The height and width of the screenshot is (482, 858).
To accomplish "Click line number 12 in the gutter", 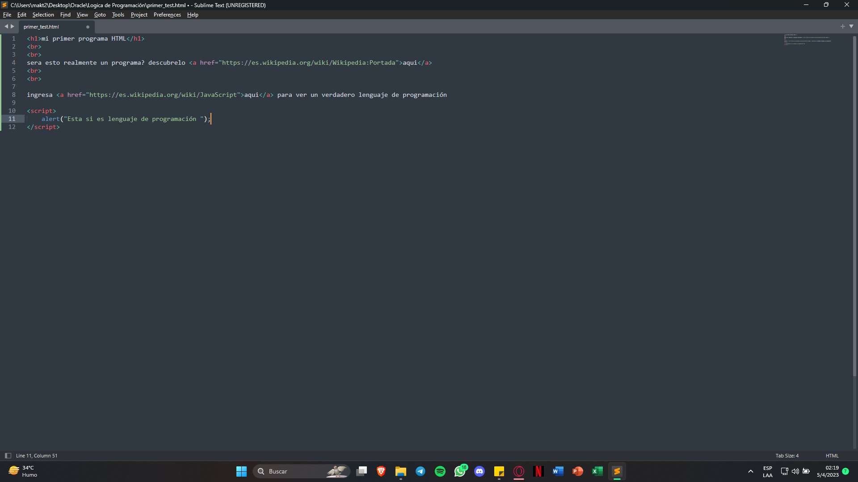I will (12, 127).
